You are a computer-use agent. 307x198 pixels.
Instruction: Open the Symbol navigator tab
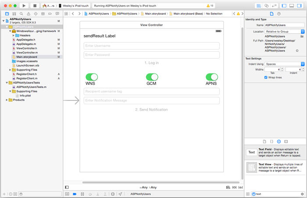[14, 14]
